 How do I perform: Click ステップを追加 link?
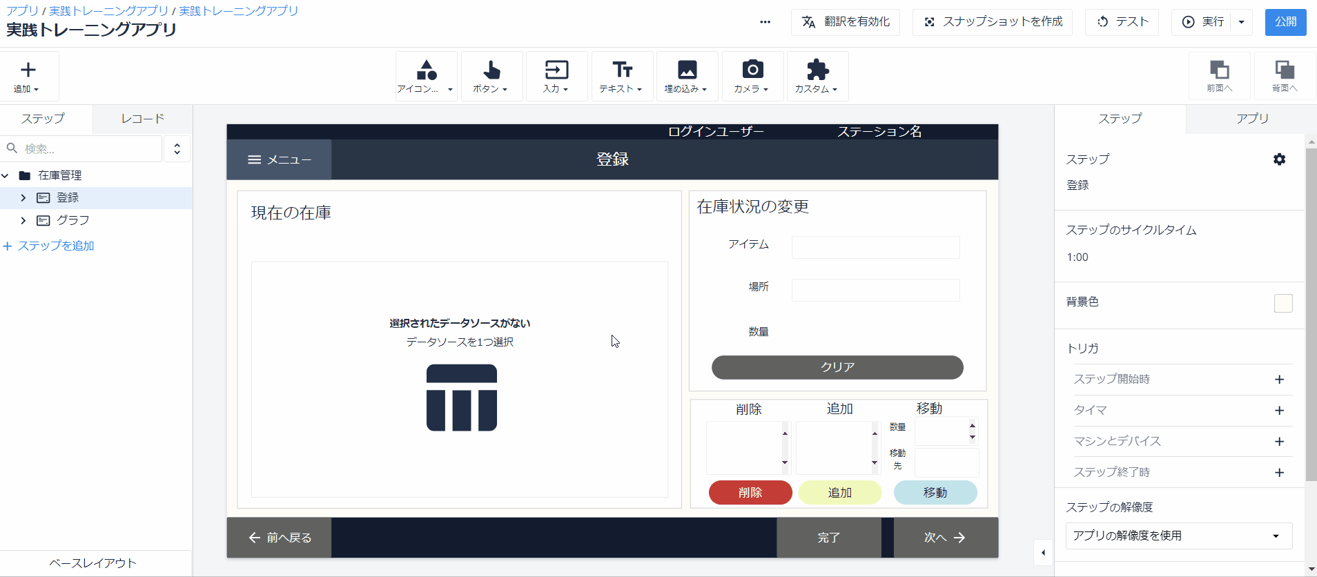tap(49, 246)
